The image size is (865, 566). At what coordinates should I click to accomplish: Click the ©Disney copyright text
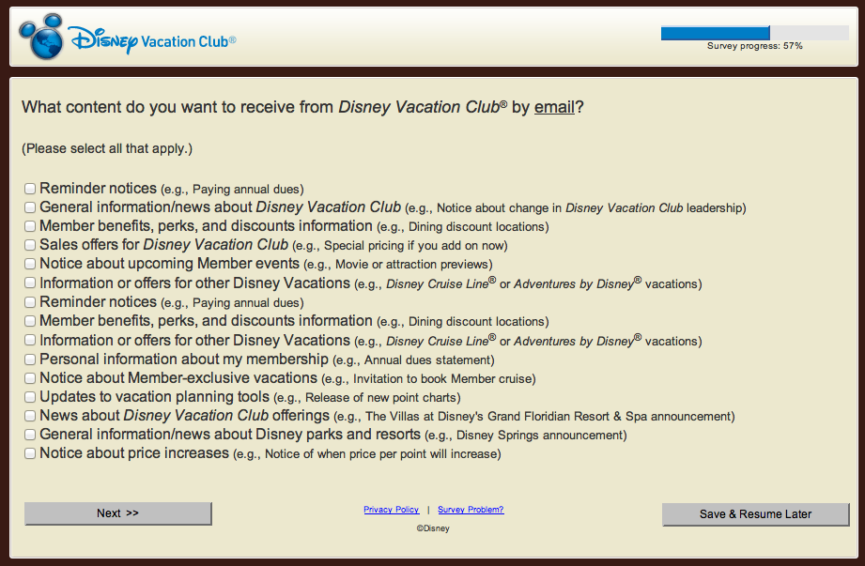pos(433,528)
